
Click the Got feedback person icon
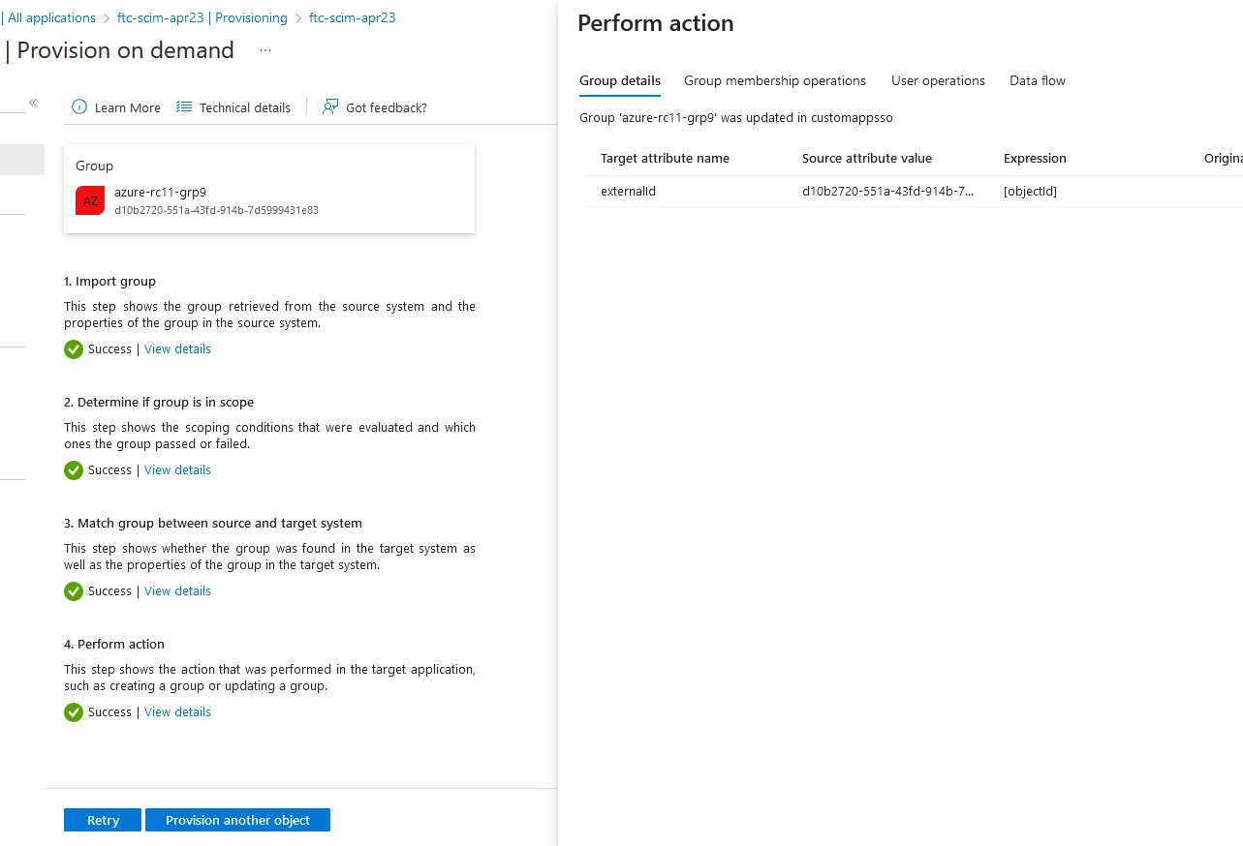pos(330,107)
